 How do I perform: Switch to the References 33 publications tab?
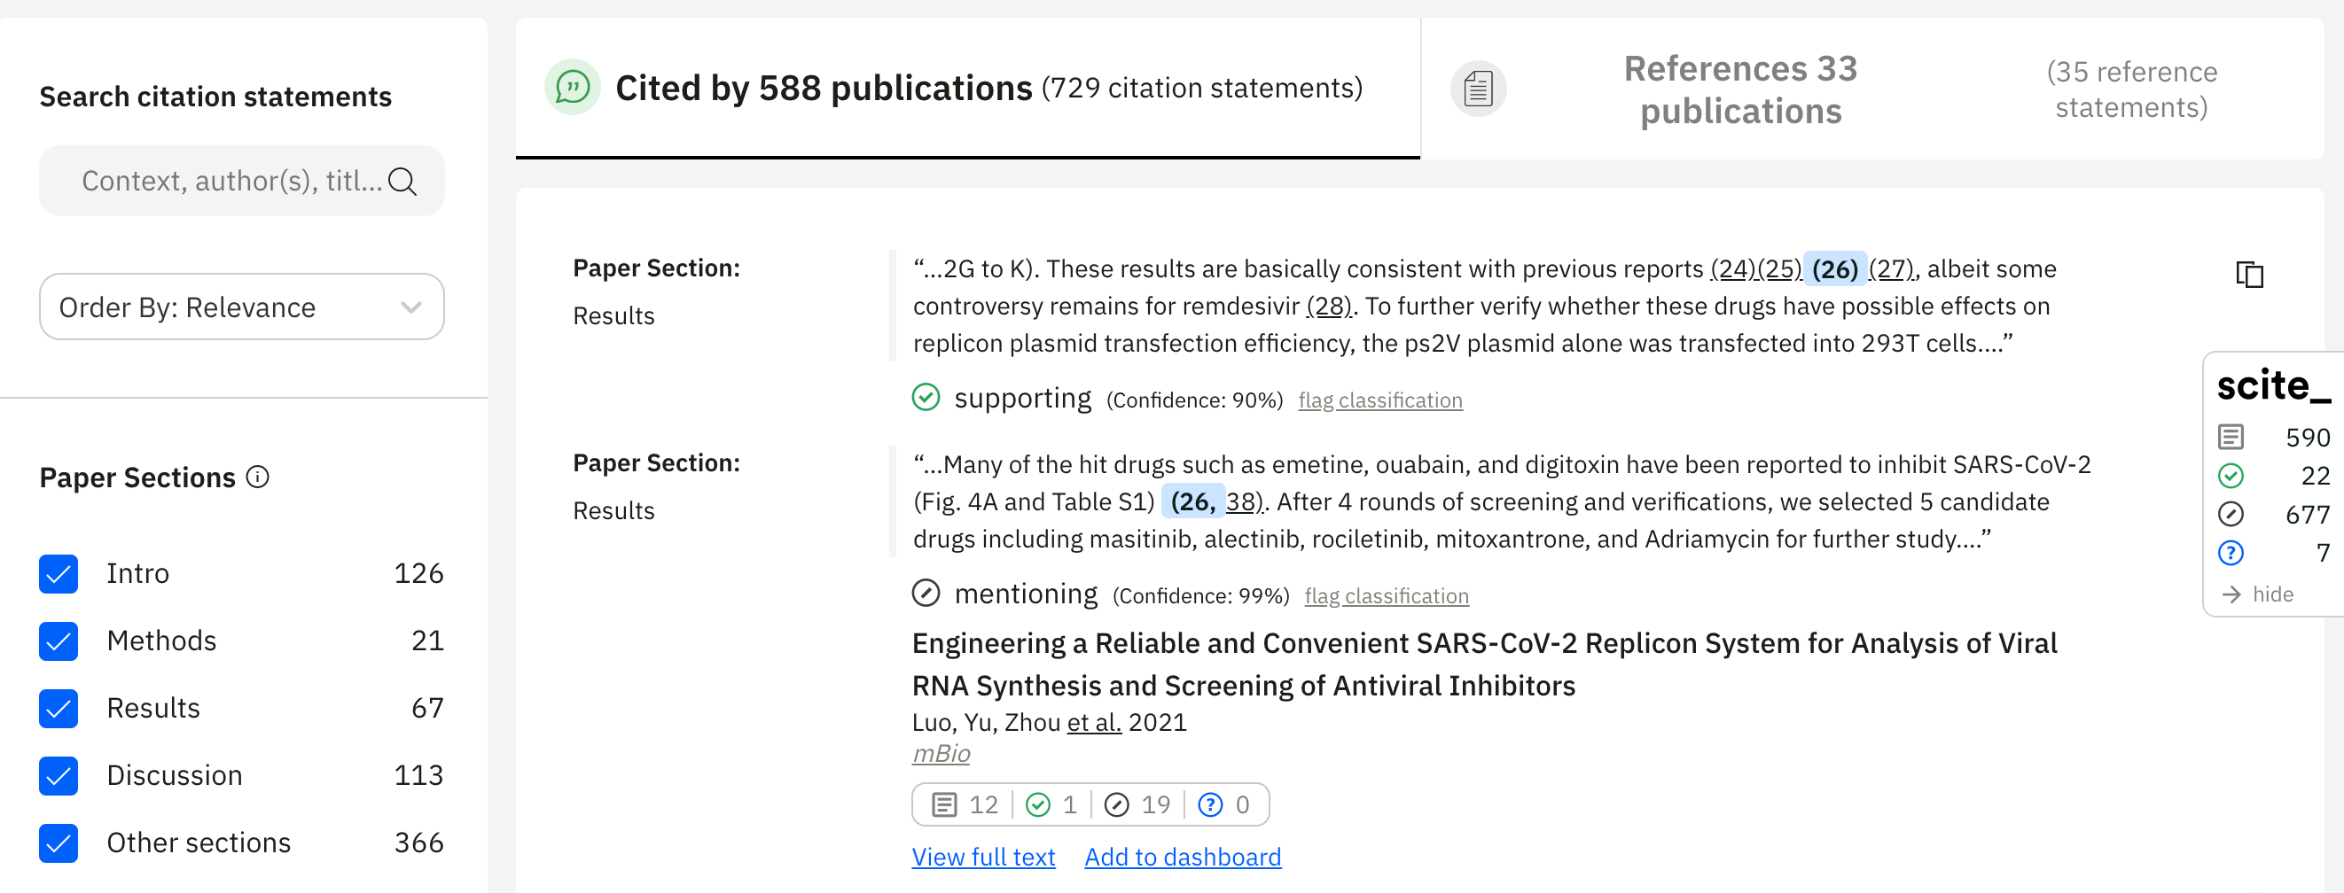(x=1738, y=89)
